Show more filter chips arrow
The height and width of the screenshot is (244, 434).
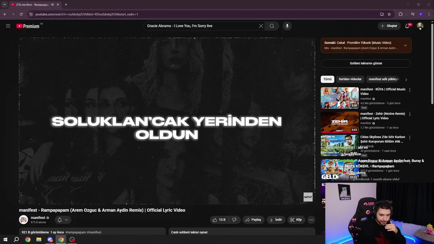point(406,80)
